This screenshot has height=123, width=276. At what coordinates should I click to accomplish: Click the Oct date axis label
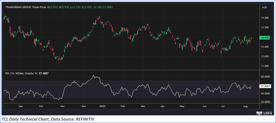(x=41, y=106)
